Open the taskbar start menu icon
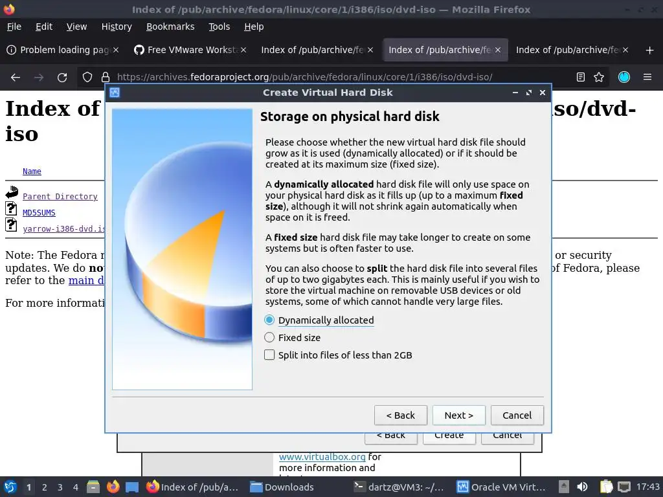 10,487
